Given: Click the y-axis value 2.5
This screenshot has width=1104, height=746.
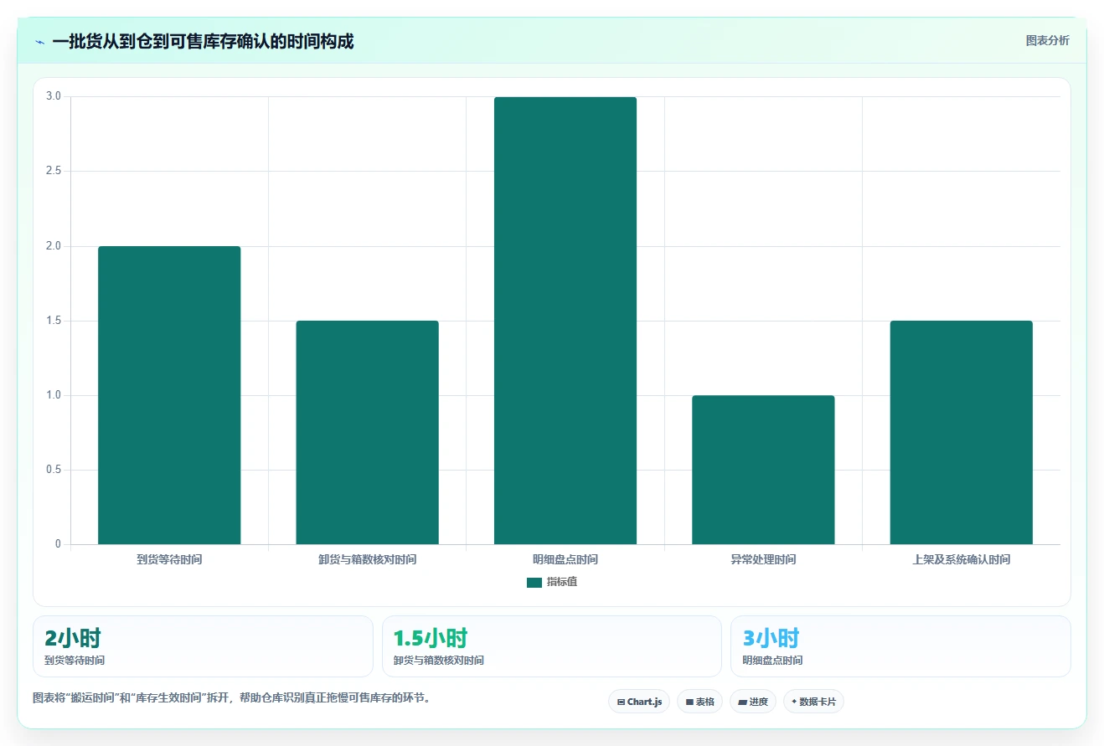Looking at the screenshot, I should [x=54, y=171].
